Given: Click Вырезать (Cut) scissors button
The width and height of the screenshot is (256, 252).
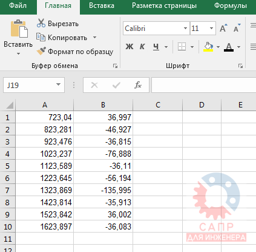Looking at the screenshot, I should [x=57, y=24].
